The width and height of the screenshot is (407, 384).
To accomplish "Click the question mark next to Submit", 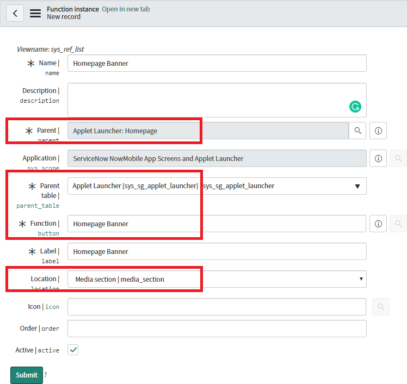I will tap(45, 375).
